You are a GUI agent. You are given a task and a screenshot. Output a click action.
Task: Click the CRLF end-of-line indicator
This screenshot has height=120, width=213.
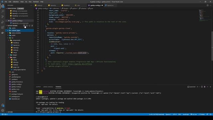(180, 114)
